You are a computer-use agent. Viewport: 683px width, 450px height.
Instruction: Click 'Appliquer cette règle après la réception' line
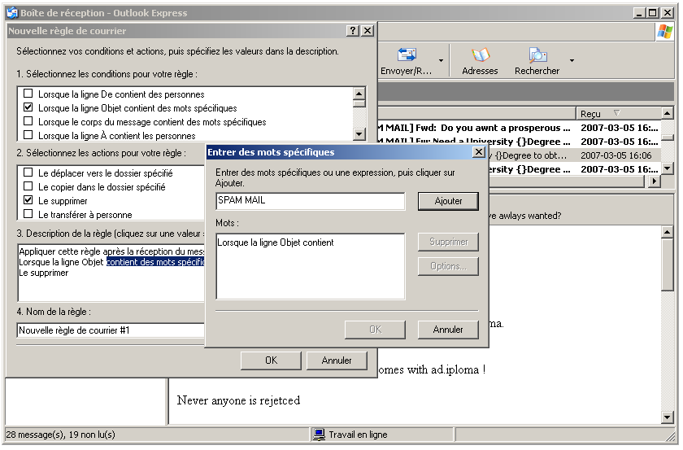point(111,251)
